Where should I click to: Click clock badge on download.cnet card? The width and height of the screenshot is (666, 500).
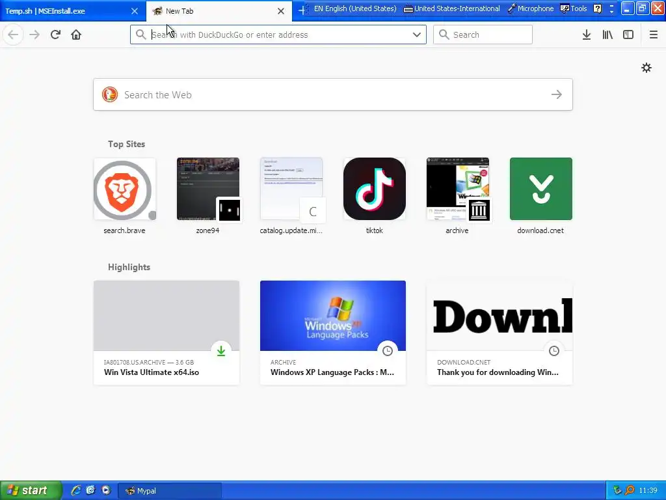pyautogui.click(x=554, y=351)
